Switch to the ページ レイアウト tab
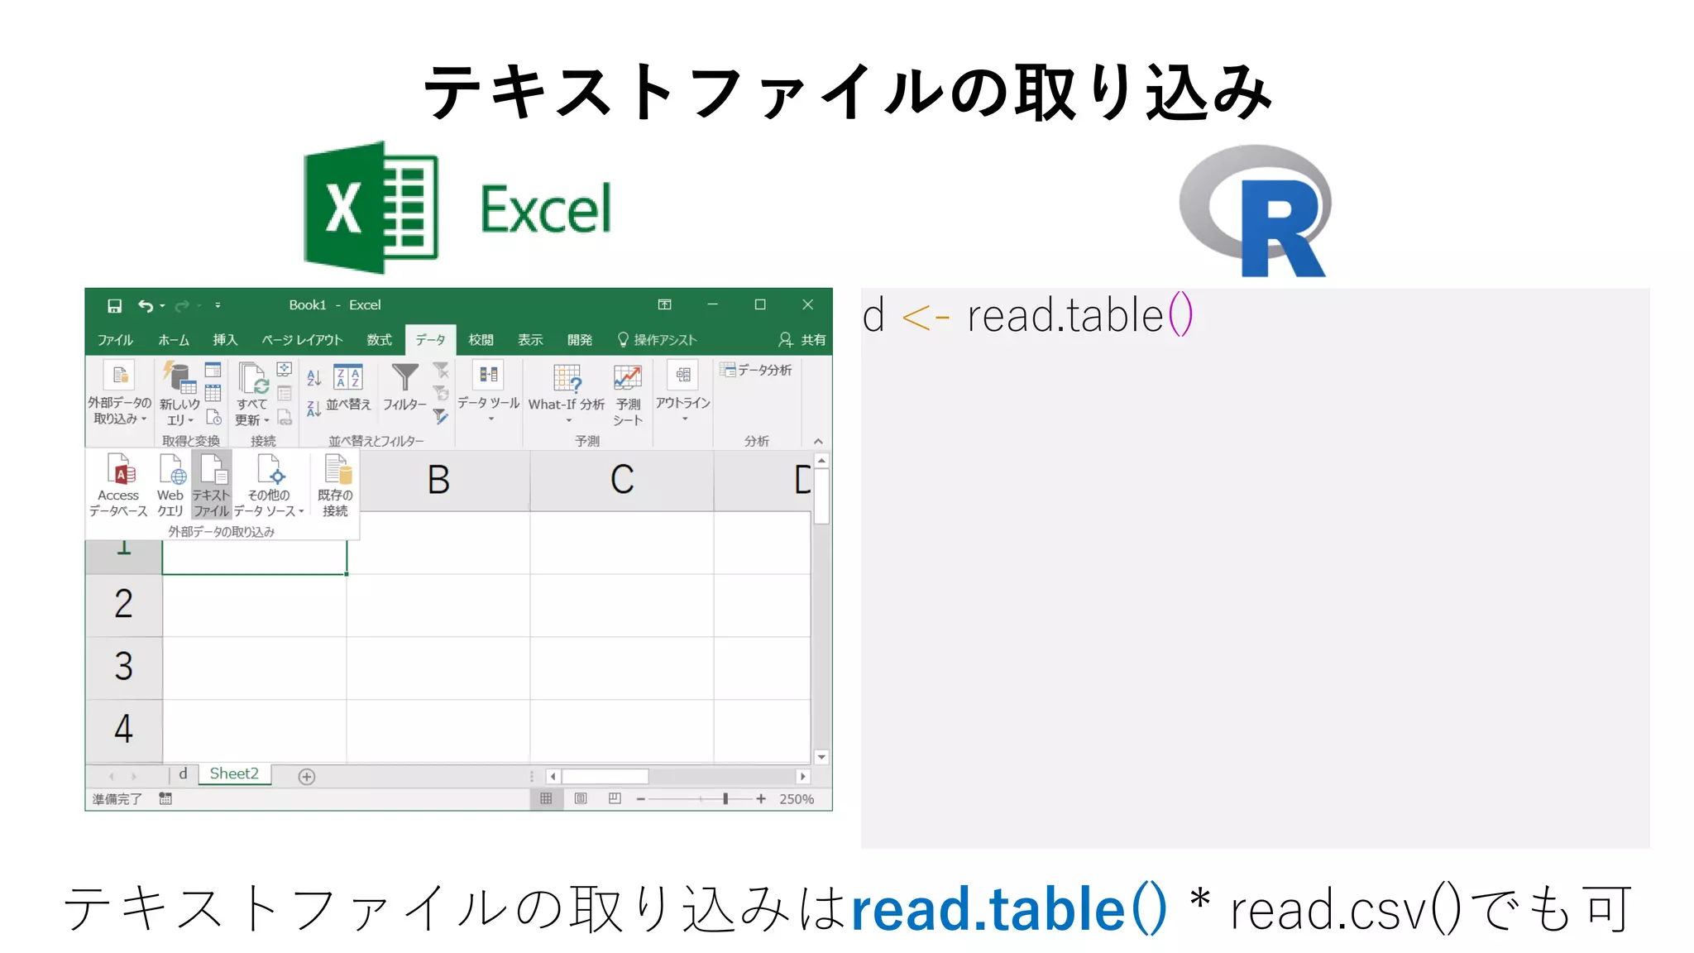The image size is (1694, 953). (x=302, y=340)
